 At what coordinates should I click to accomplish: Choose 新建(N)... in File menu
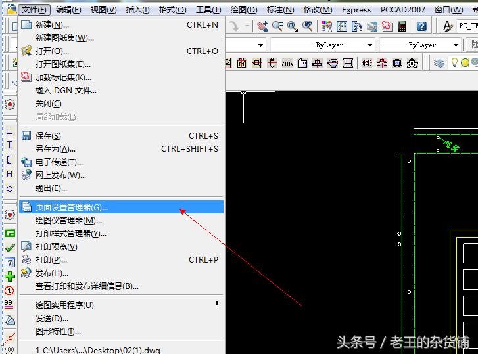point(121,25)
